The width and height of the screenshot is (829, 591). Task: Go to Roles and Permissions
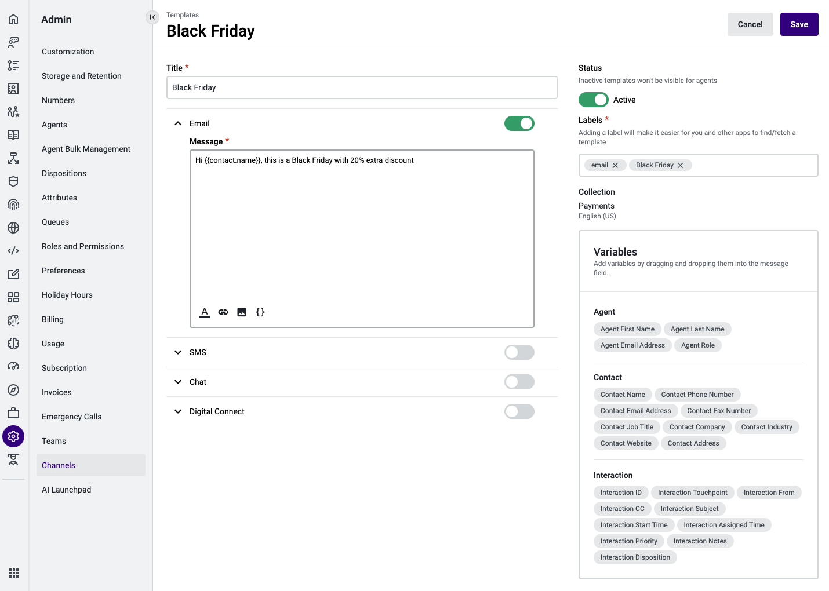82,246
